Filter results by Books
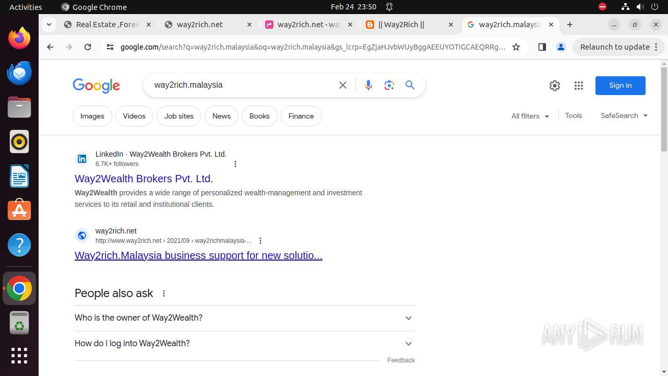This screenshot has height=376, width=668. click(x=259, y=116)
